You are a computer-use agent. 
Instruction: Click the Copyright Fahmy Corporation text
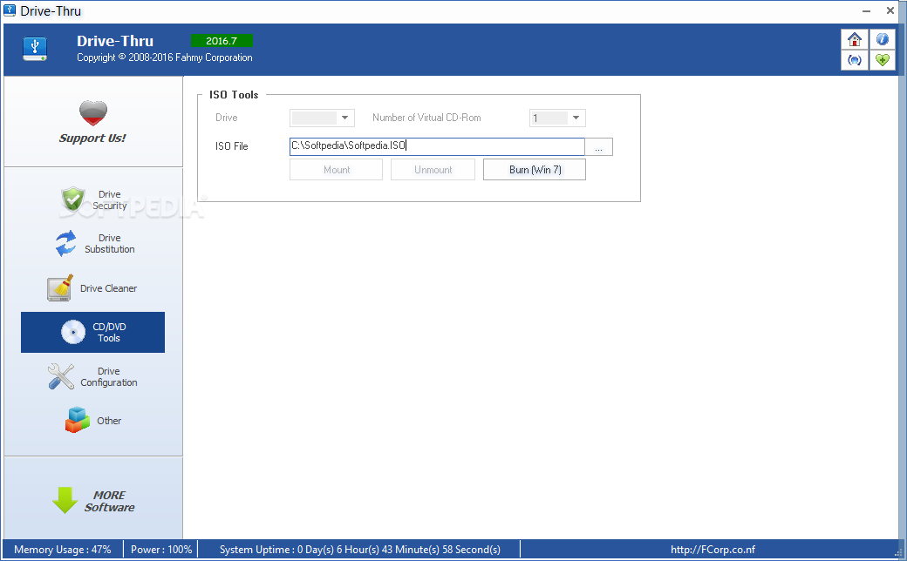[x=164, y=57]
